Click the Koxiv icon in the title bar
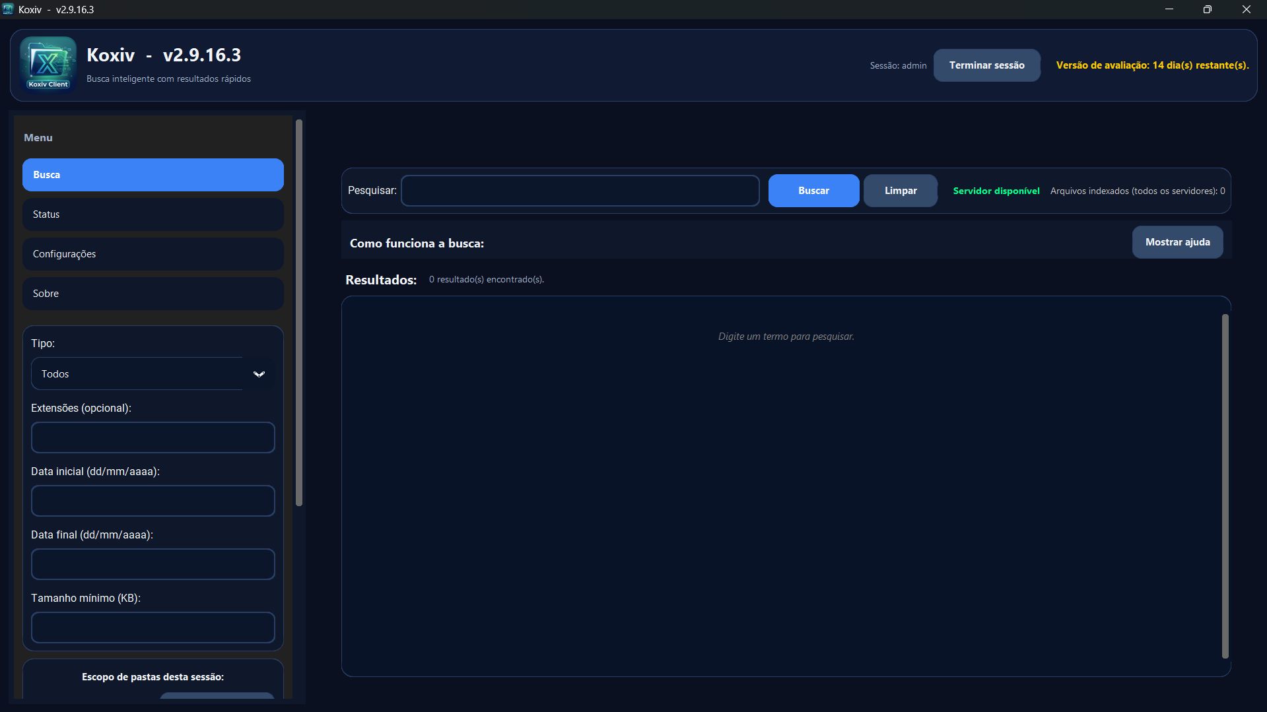1267x712 pixels. point(9,9)
